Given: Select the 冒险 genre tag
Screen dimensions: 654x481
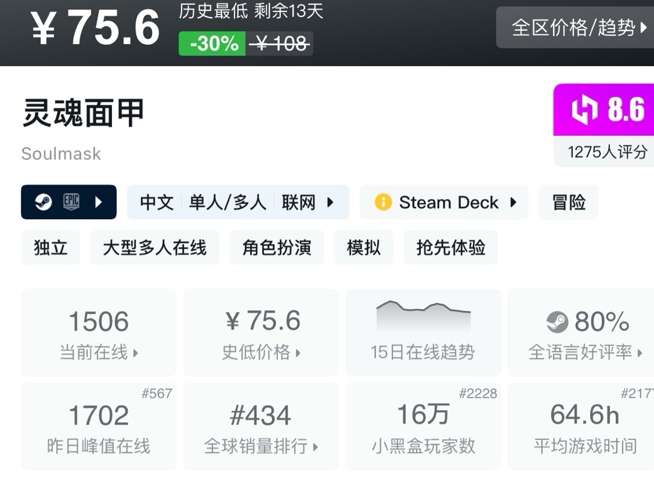Looking at the screenshot, I should point(569,202).
